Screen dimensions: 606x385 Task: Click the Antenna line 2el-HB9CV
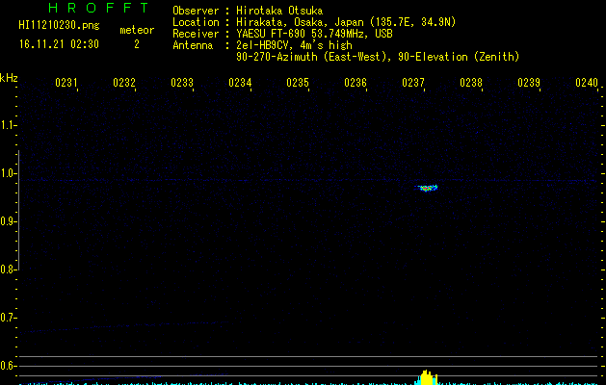262,45
